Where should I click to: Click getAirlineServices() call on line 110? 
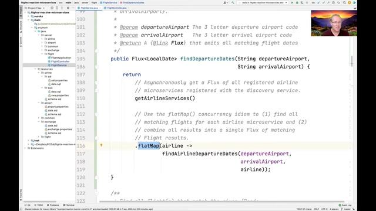(165, 98)
